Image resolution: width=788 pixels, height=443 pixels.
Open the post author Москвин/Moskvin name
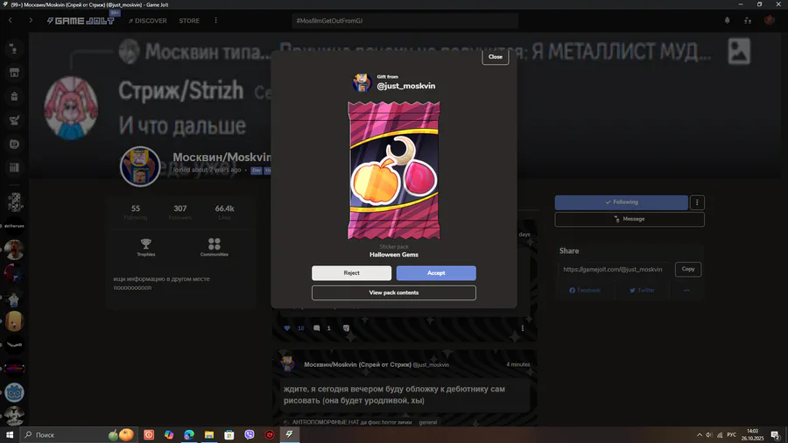[357, 365]
